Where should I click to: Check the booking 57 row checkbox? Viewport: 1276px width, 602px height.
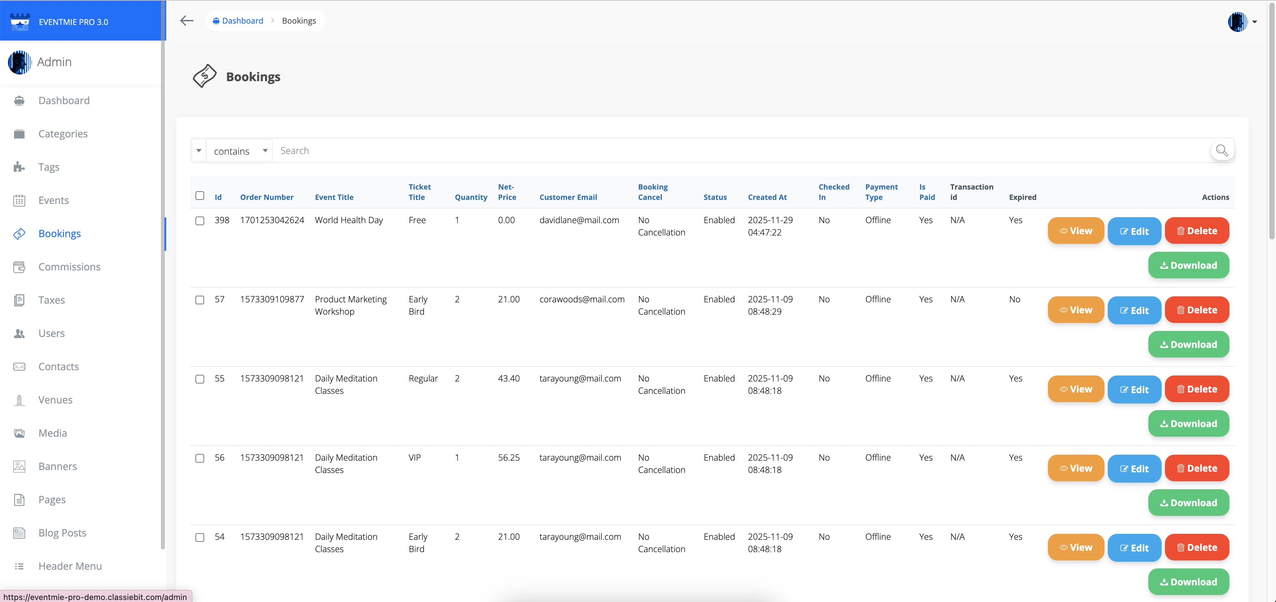pyautogui.click(x=199, y=300)
